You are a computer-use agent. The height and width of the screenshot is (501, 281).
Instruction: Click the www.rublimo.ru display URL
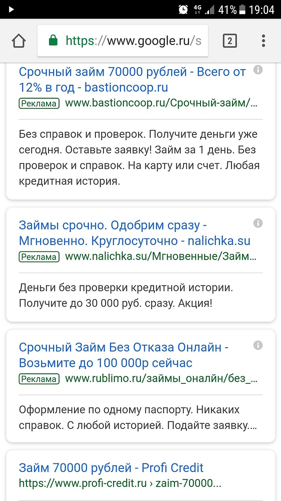(x=161, y=379)
